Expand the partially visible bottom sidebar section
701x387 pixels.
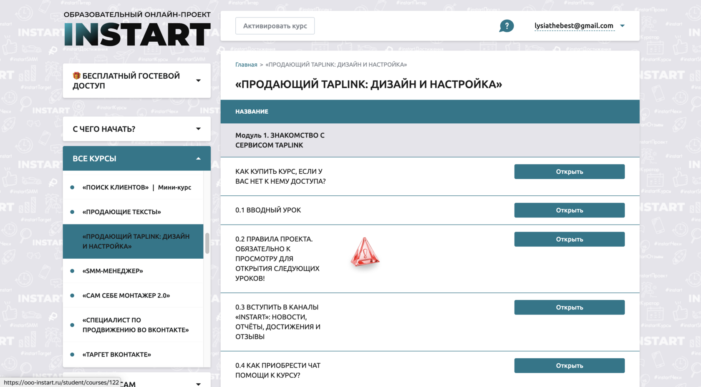pyautogui.click(x=198, y=384)
